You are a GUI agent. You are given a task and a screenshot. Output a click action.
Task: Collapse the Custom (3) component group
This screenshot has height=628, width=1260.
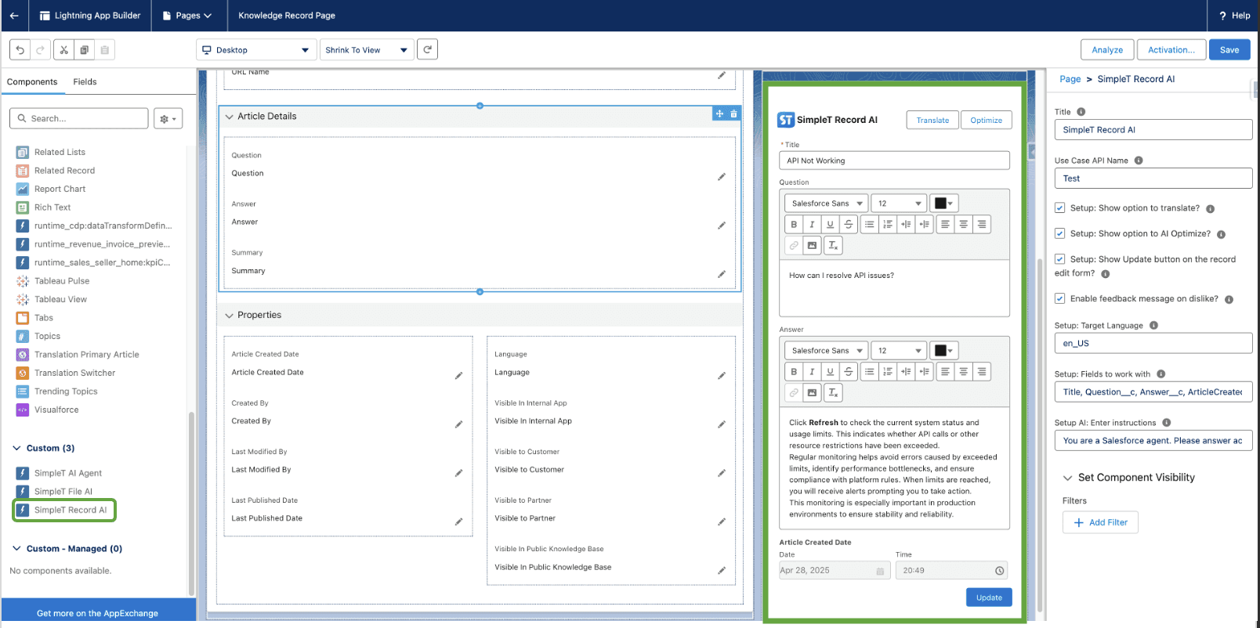pos(16,449)
